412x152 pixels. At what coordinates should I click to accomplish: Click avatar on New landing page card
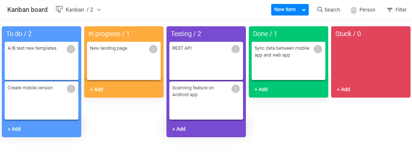pyautogui.click(x=153, y=49)
